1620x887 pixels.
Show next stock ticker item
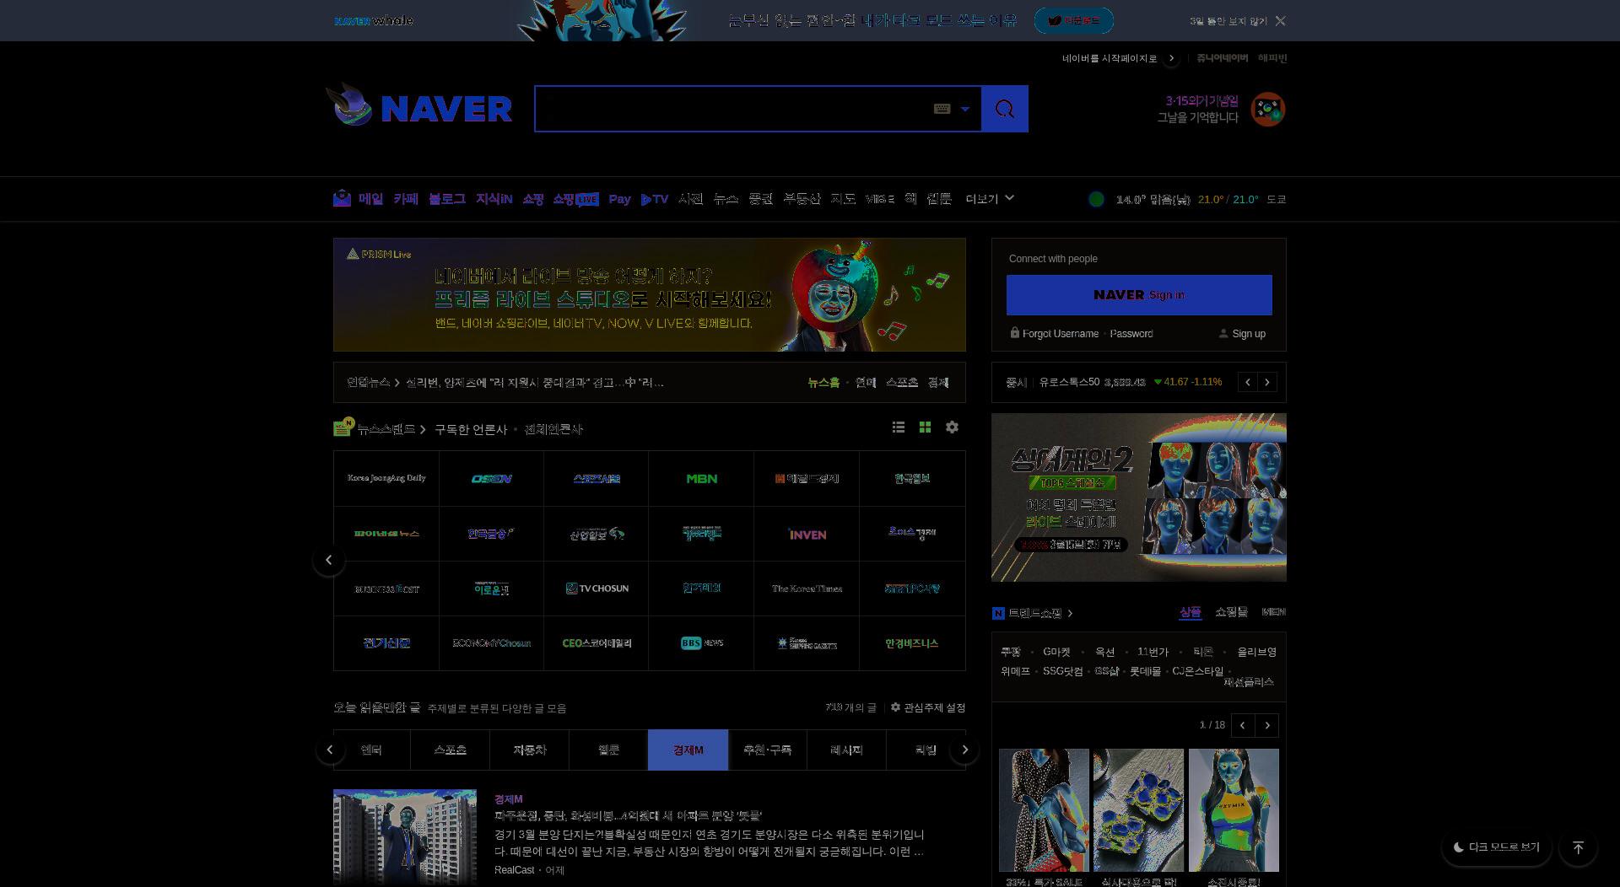[1267, 383]
